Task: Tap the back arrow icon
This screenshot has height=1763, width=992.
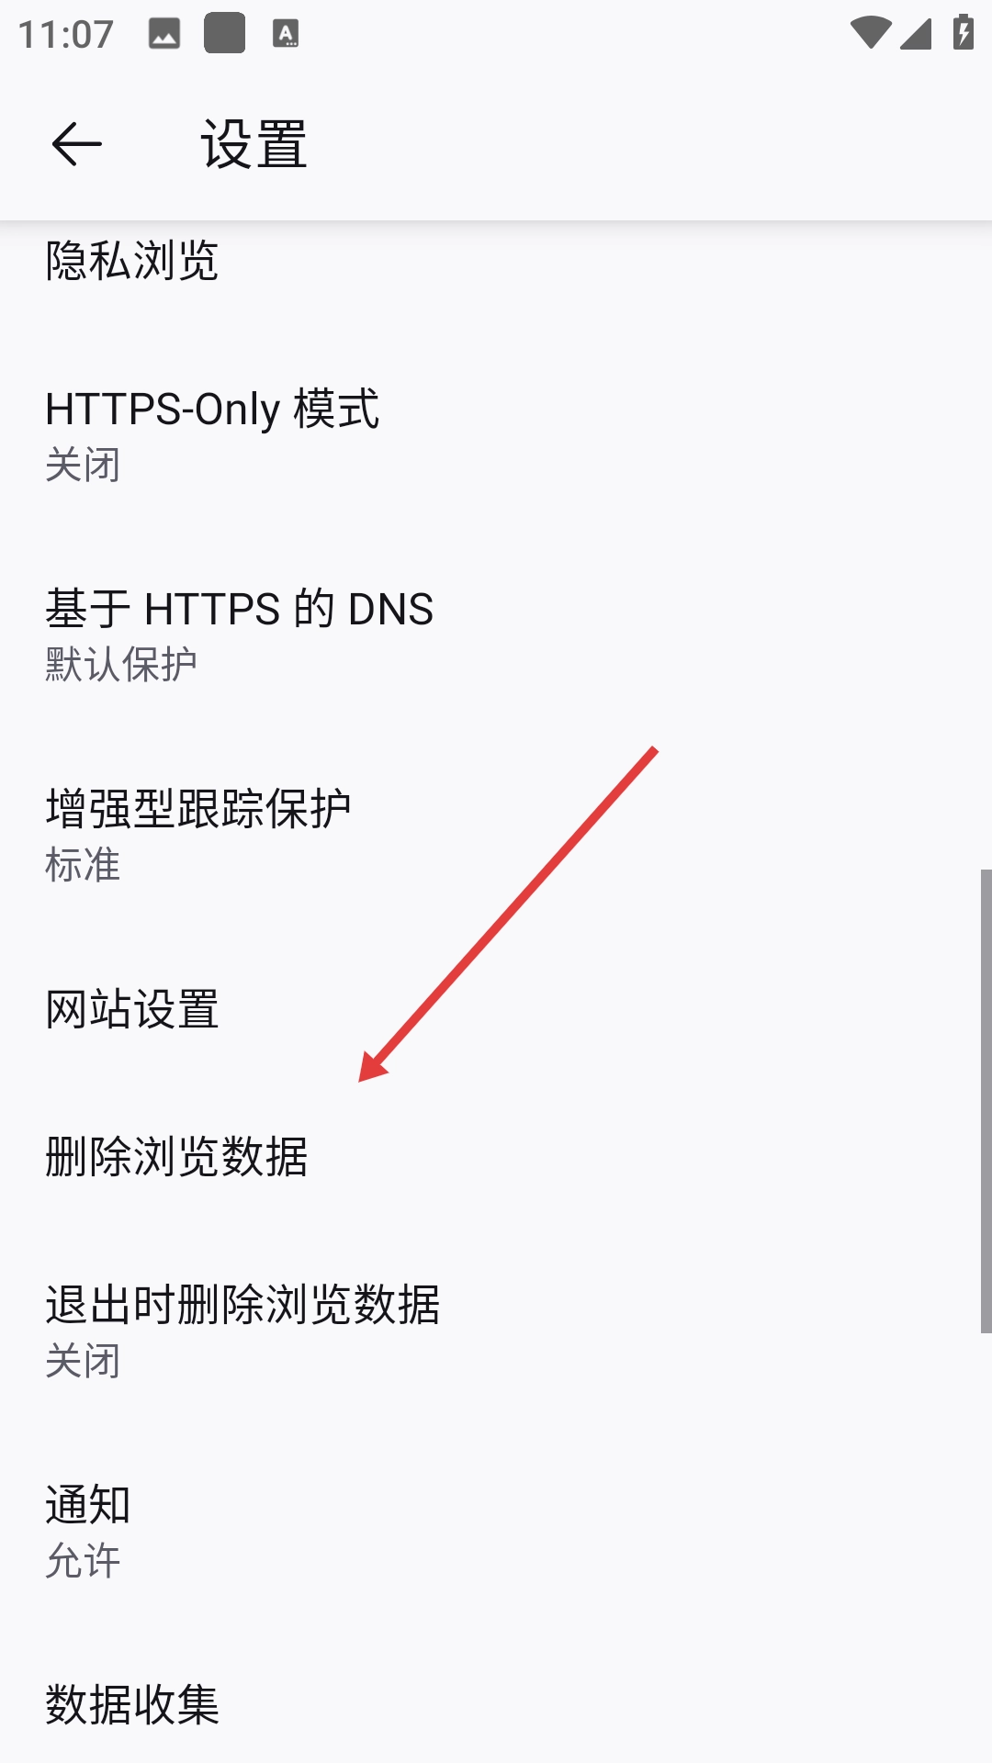Action: click(x=76, y=145)
